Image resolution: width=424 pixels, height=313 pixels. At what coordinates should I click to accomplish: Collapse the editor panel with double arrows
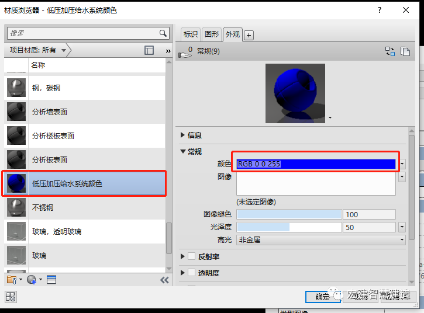[x=164, y=280]
